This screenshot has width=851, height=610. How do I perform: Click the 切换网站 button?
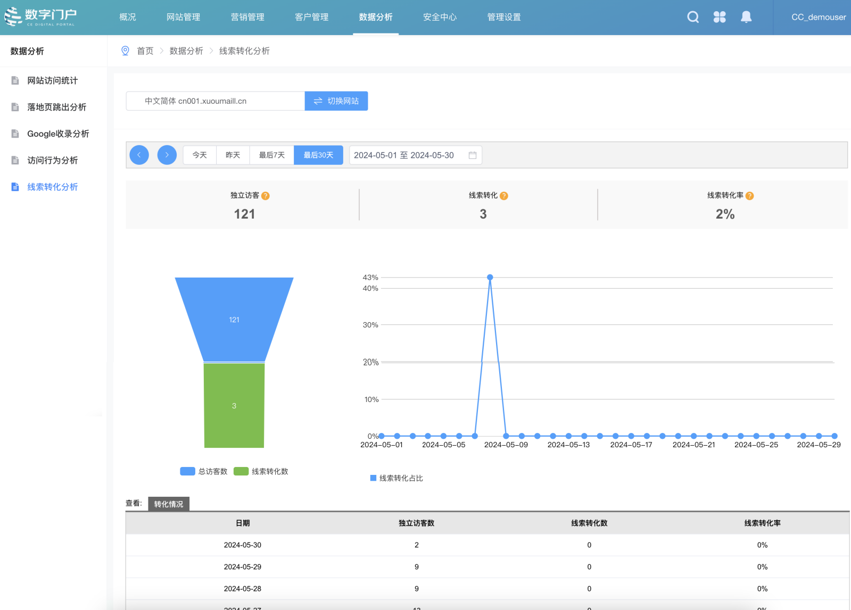336,101
